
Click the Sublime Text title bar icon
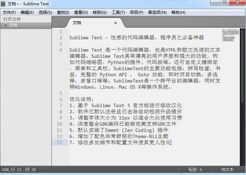3,3
